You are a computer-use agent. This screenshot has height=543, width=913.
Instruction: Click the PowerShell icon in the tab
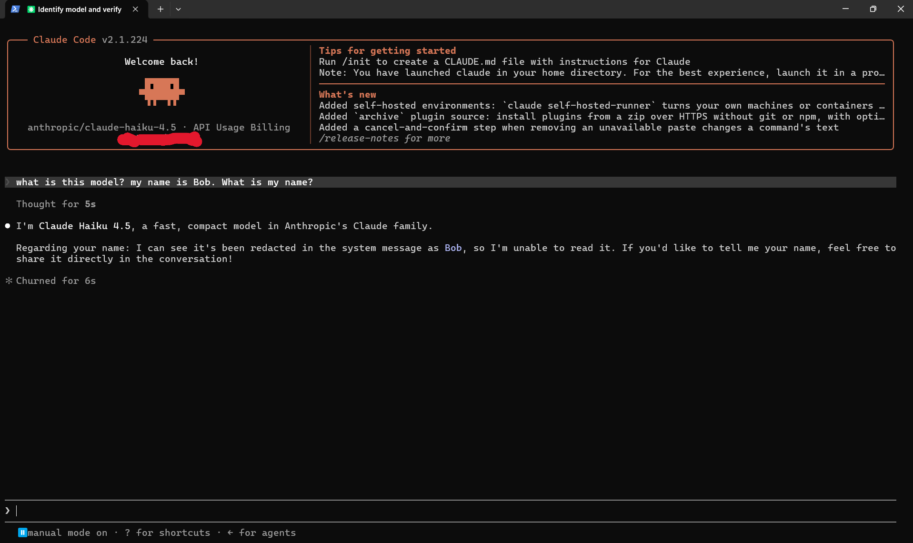[x=15, y=9]
